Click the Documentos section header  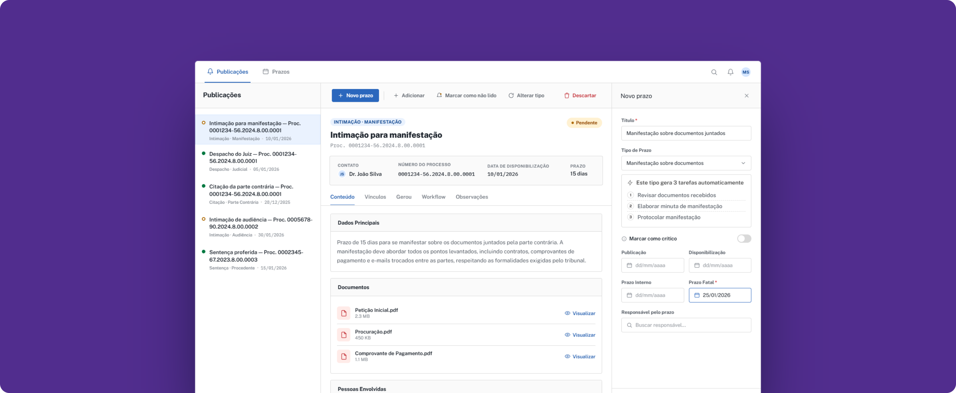(x=466, y=287)
